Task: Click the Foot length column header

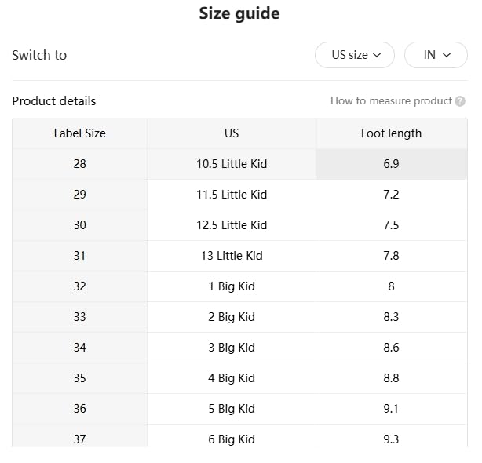Action: (391, 133)
